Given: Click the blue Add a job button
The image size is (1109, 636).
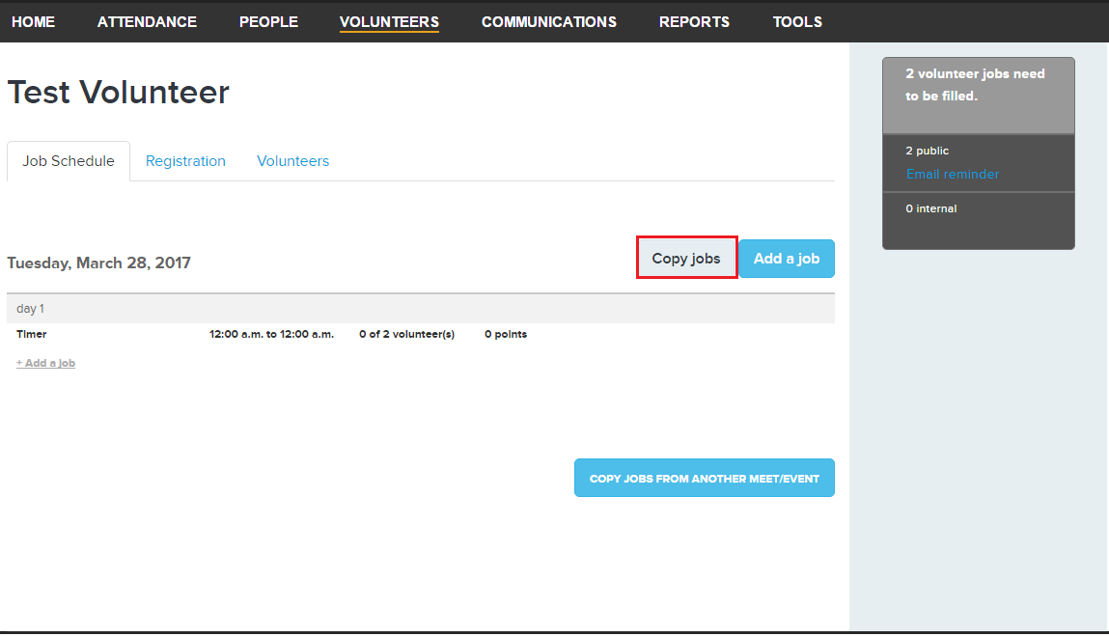Looking at the screenshot, I should tap(787, 259).
